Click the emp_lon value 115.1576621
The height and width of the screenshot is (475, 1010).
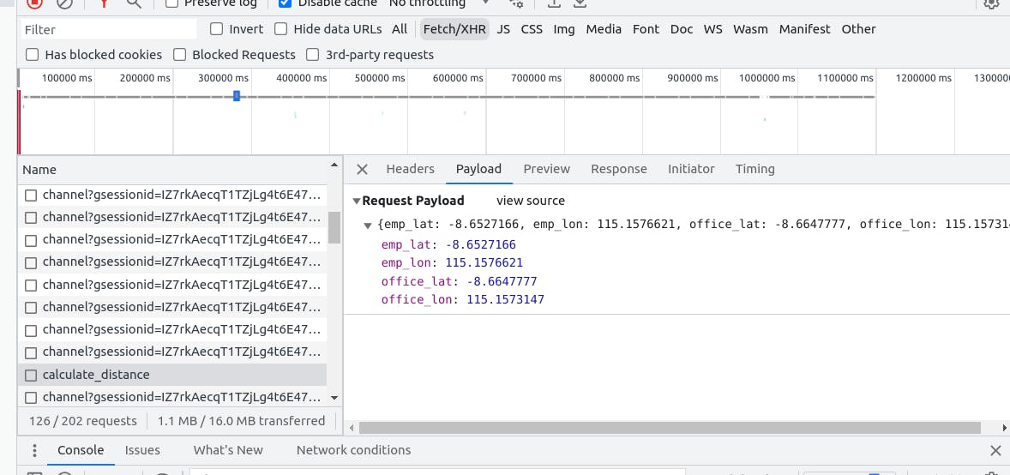[484, 263]
